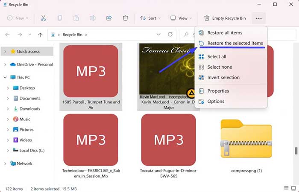Click the Refresh icon beside address bar
This screenshot has width=299, height=192.
pyautogui.click(x=170, y=35)
